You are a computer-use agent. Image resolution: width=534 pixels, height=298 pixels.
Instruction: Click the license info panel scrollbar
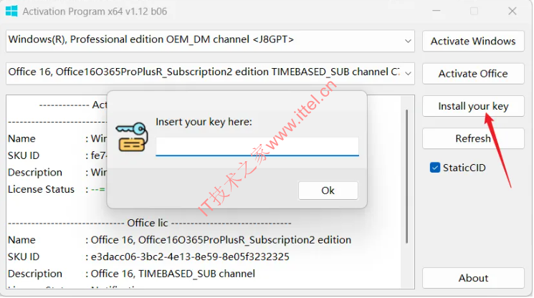(406, 176)
